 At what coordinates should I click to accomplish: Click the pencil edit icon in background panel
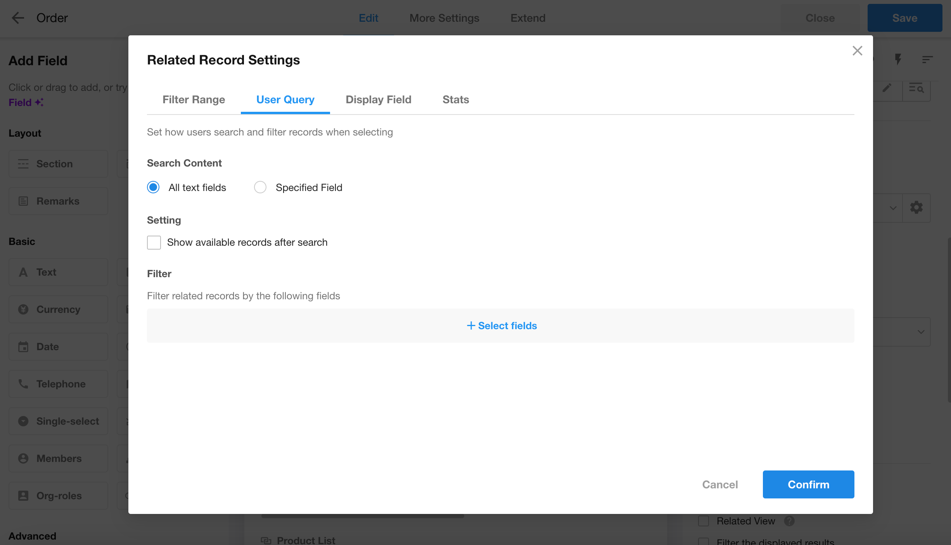(887, 88)
